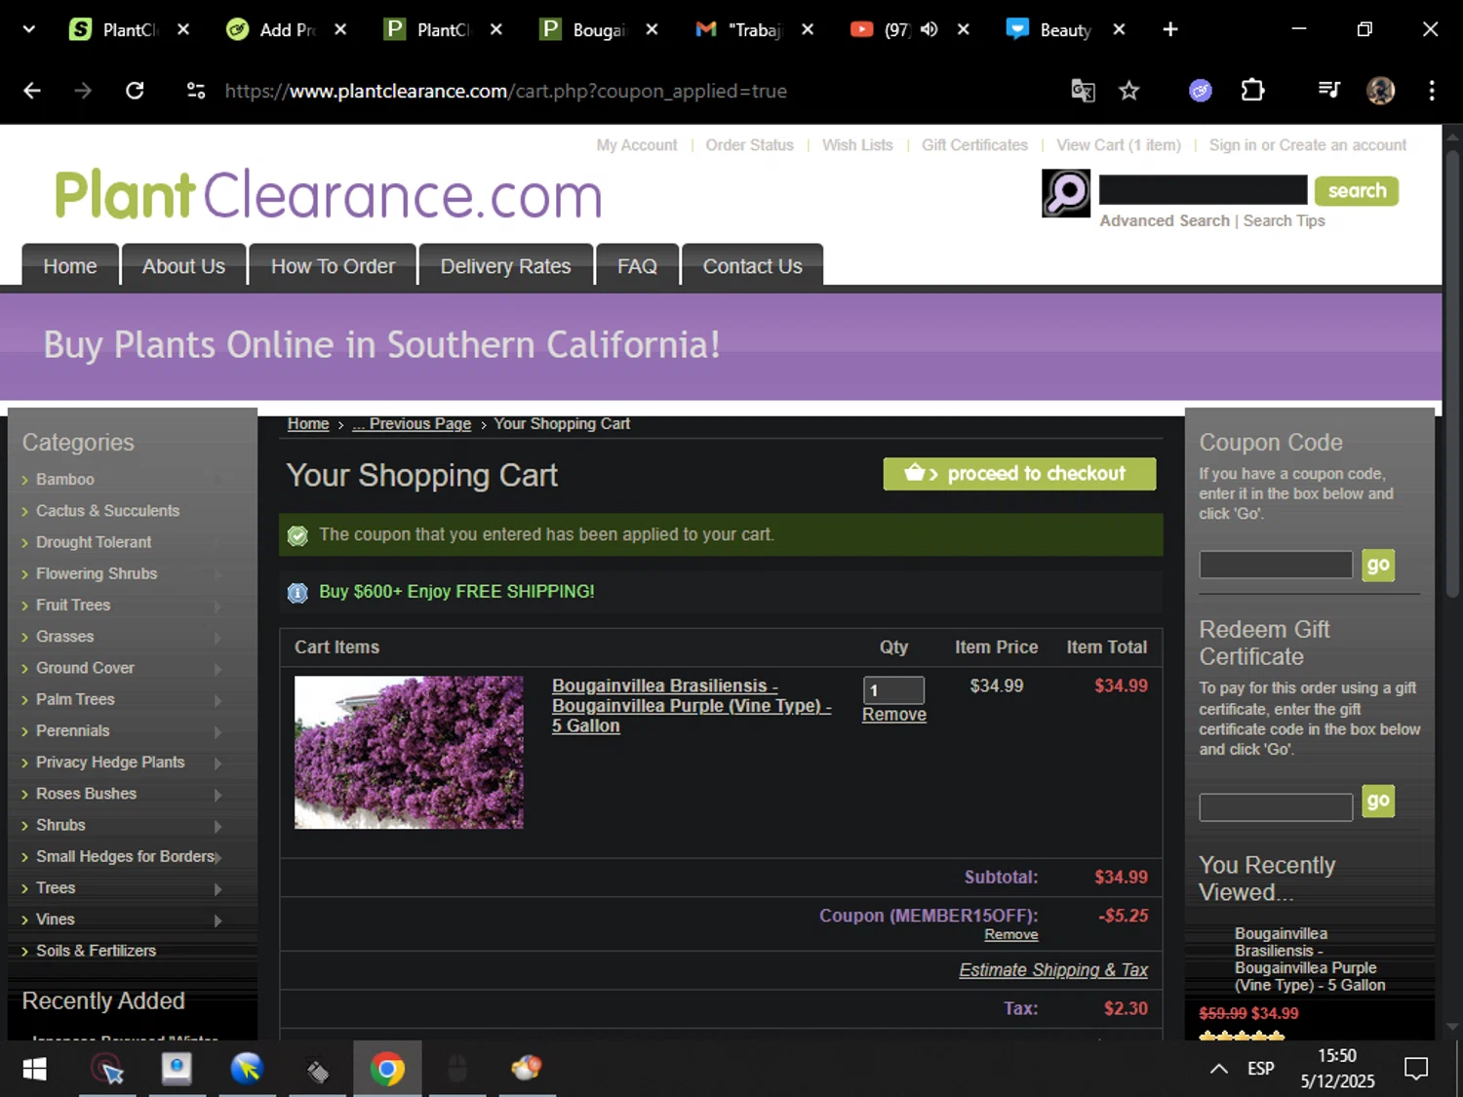Mute the YouTube tab speaker icon
This screenshot has height=1097, width=1463.
point(929,29)
